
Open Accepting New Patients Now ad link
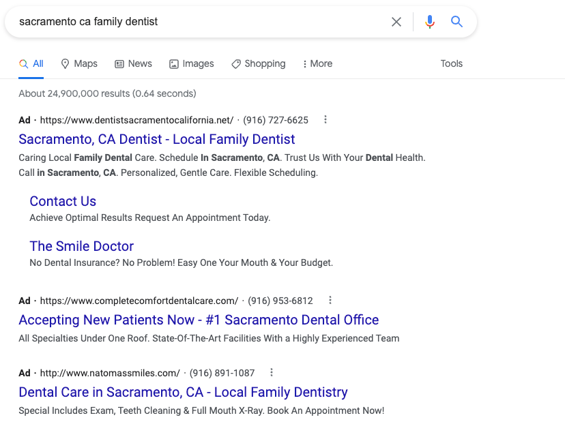coord(199,320)
